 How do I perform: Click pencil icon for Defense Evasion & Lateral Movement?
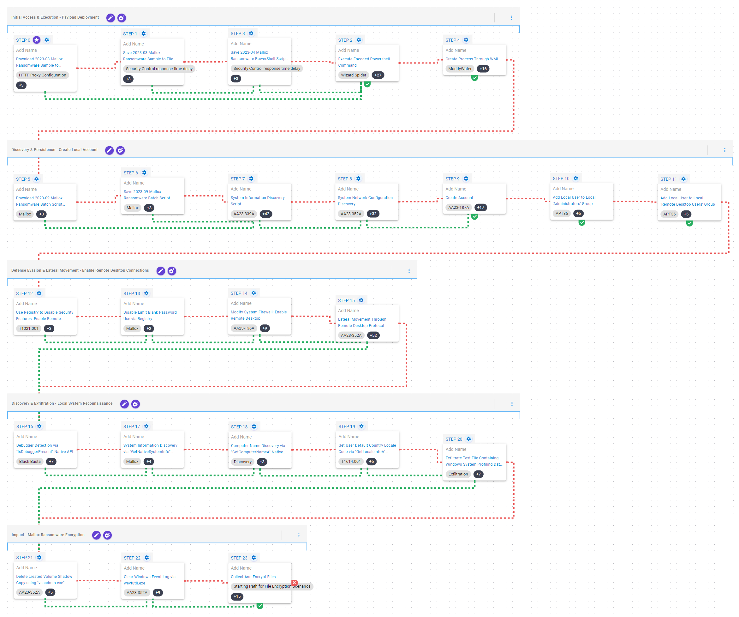click(160, 271)
